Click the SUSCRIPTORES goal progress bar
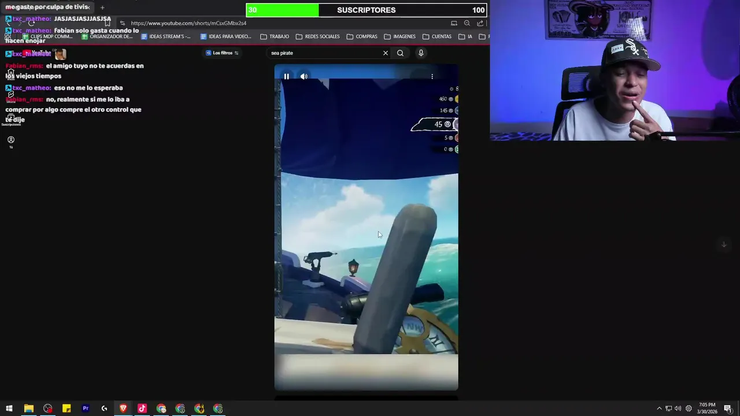740x416 pixels. tap(367, 10)
